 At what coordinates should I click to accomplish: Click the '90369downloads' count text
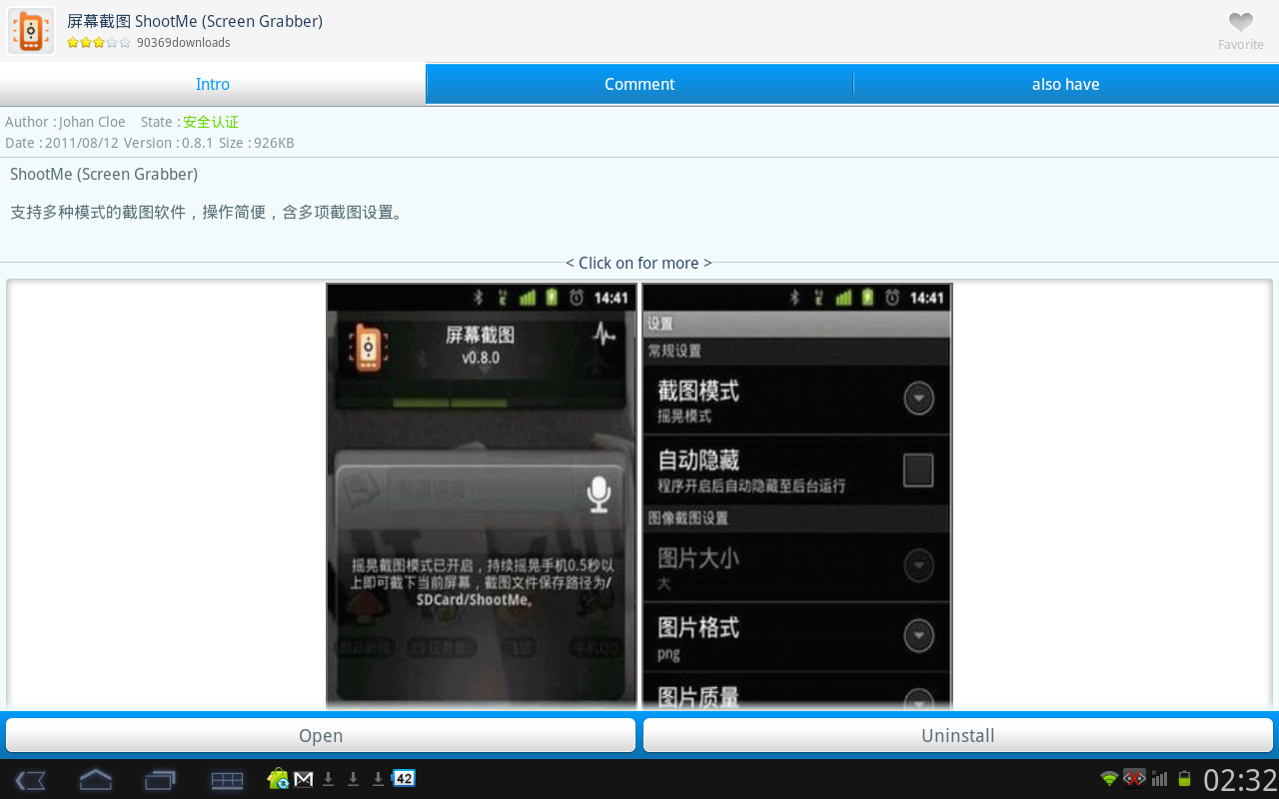(x=184, y=43)
